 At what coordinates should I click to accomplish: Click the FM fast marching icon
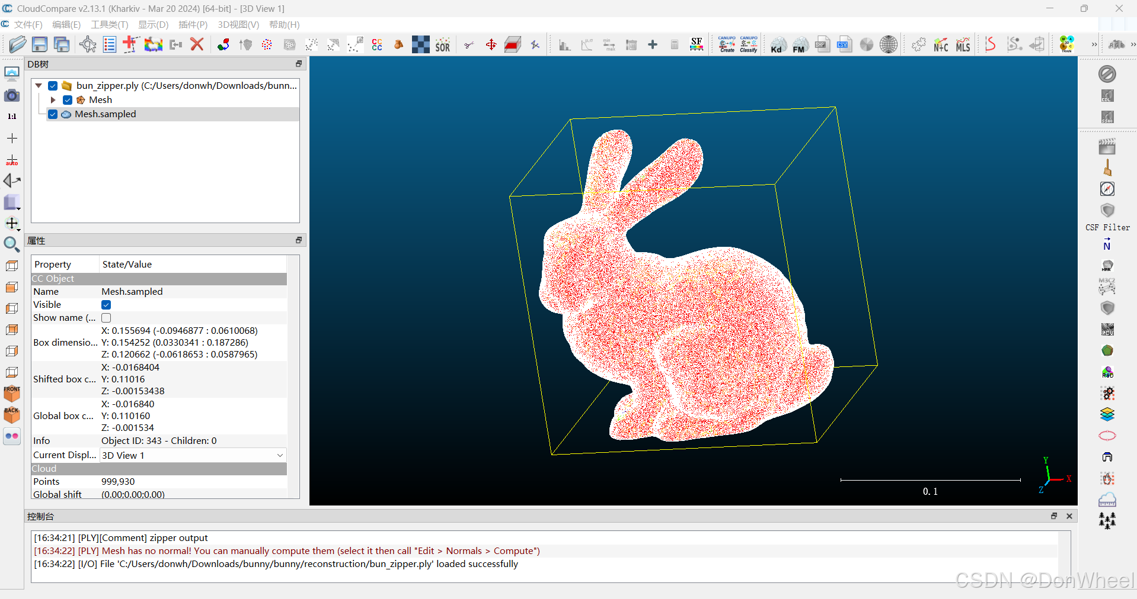pyautogui.click(x=800, y=45)
